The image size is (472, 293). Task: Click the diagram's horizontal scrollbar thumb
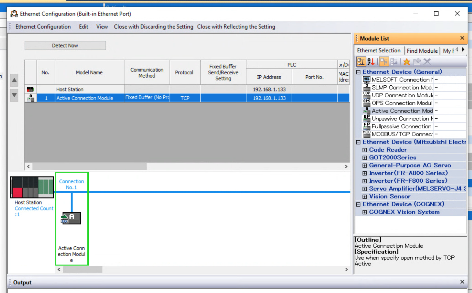click(x=83, y=269)
